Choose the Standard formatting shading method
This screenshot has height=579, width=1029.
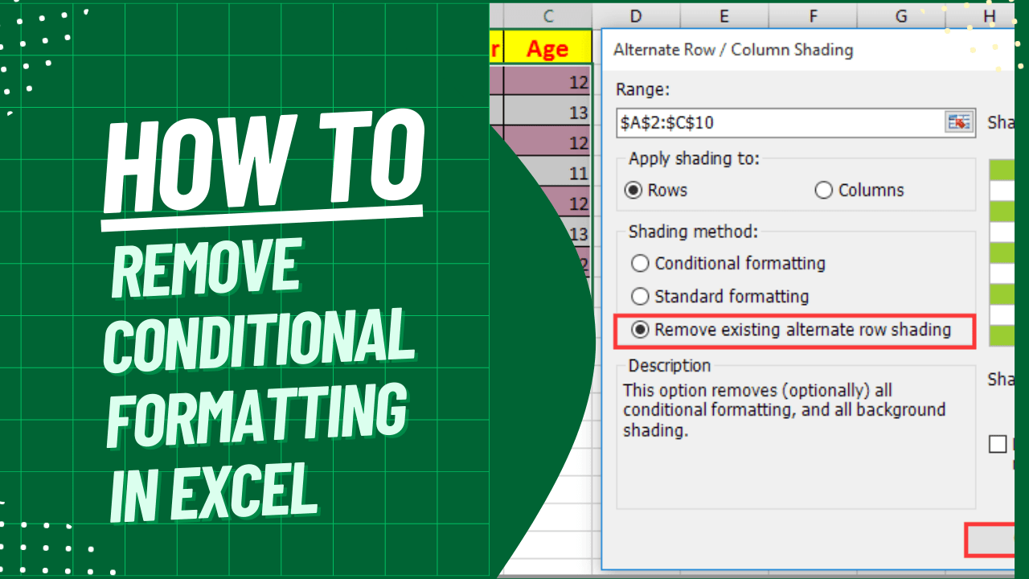pyautogui.click(x=640, y=296)
